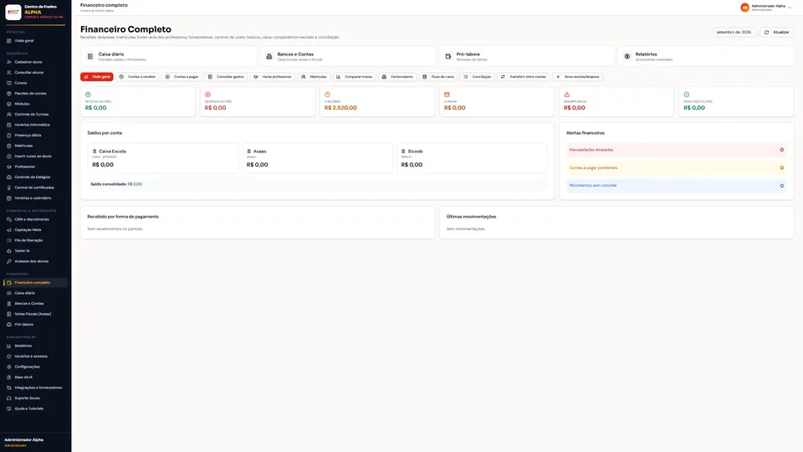
Task: Open Usuários e acessos sidebar item
Action: (35, 357)
